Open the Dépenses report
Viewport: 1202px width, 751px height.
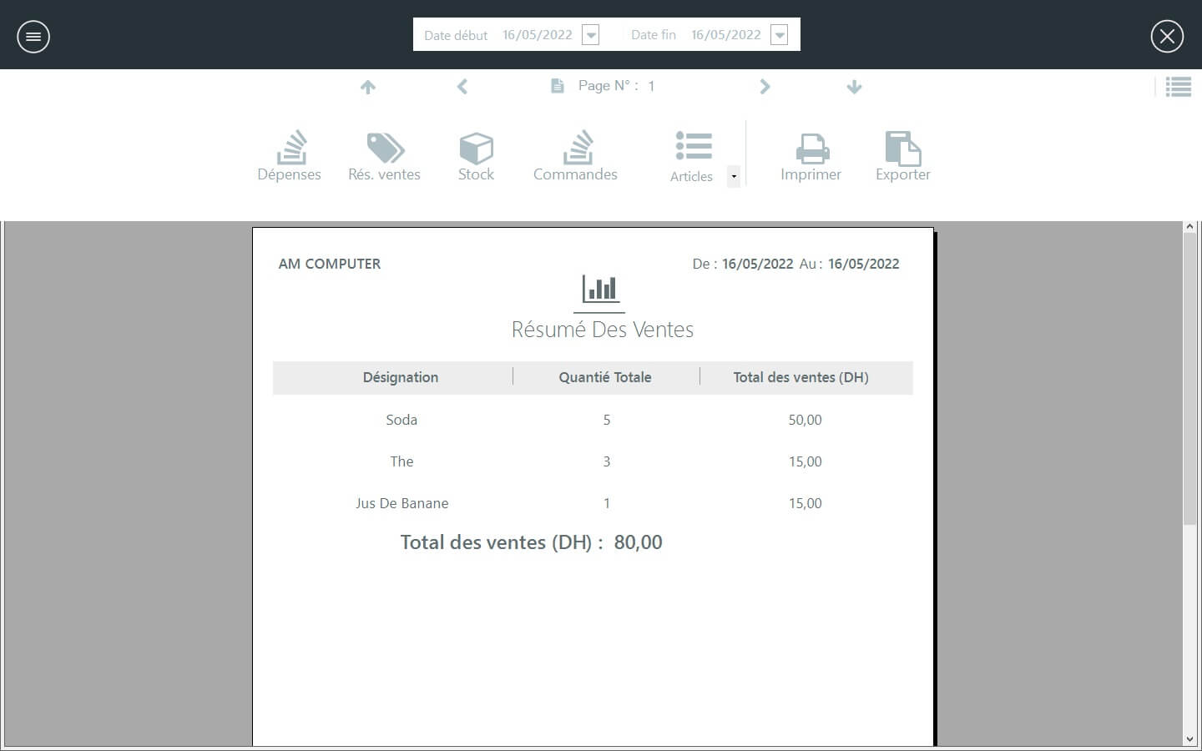(290, 156)
